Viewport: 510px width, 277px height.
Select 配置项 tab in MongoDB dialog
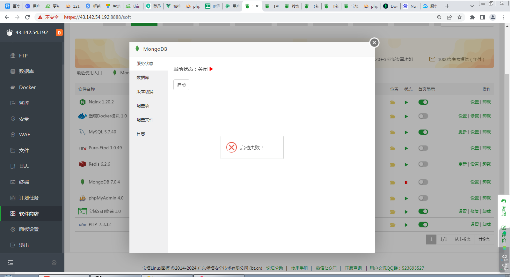point(149,106)
